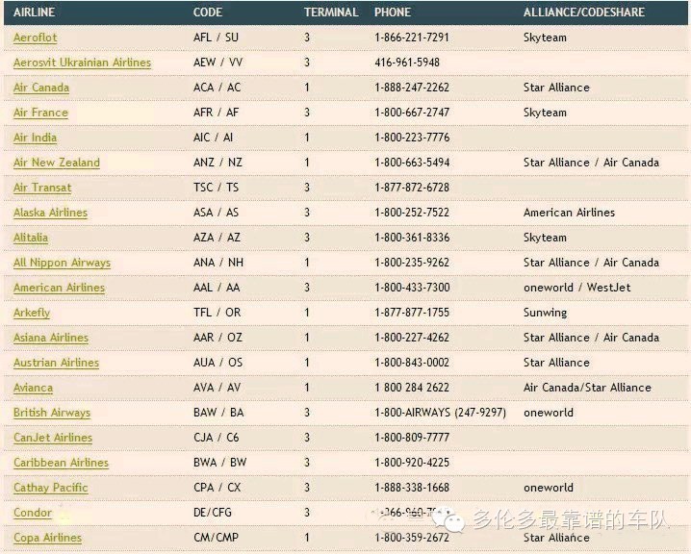Open Aerosvit Ukrainian Airlines link
The height and width of the screenshot is (554, 691).
(x=82, y=63)
